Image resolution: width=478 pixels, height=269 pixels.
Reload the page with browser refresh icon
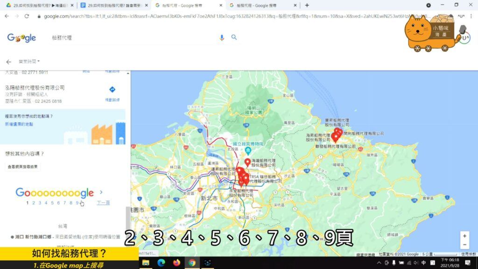pos(27,16)
